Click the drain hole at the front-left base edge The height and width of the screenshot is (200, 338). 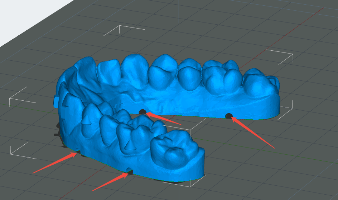[77, 151]
